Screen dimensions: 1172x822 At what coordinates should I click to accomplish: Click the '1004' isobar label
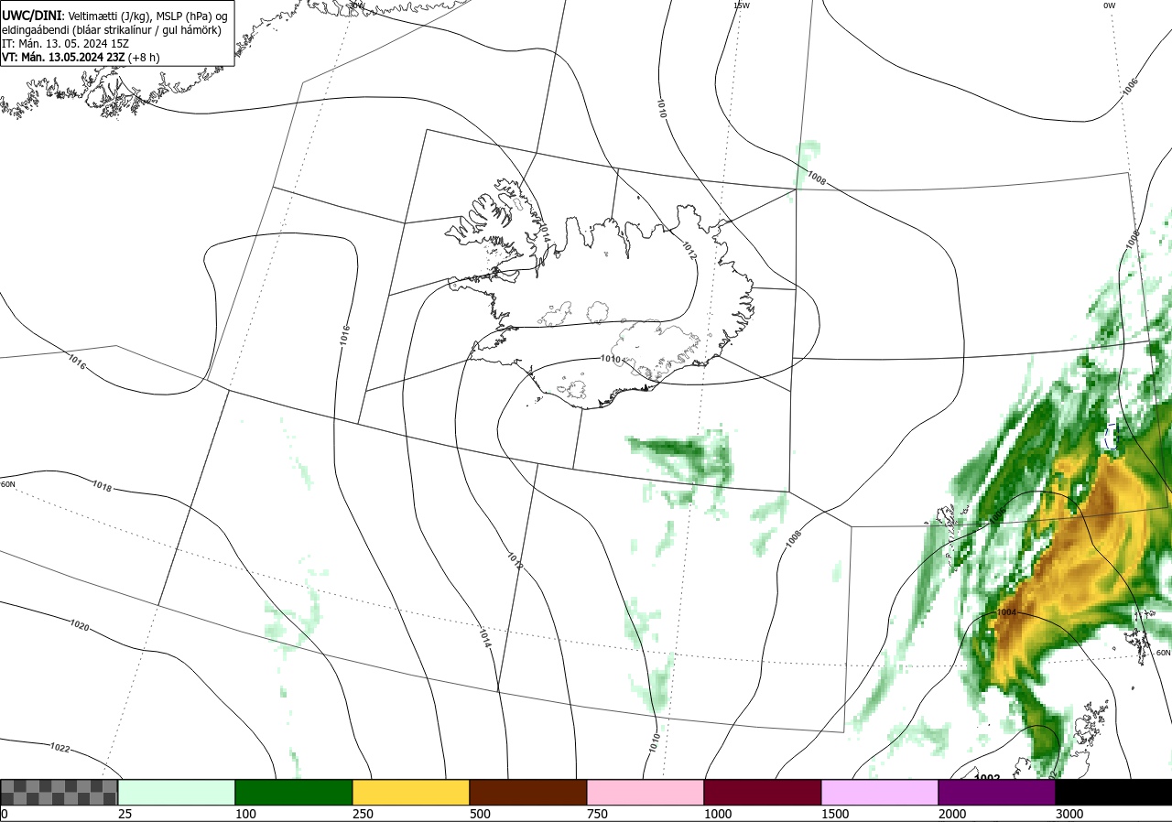click(x=1006, y=612)
